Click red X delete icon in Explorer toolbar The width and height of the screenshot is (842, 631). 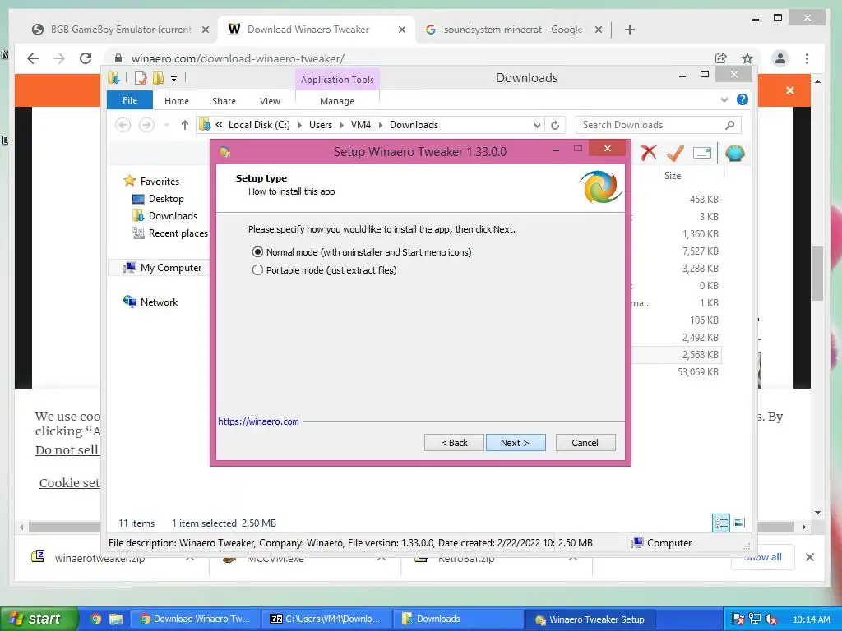pos(649,153)
